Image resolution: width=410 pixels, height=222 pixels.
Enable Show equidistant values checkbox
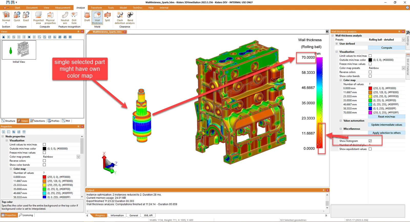(370, 149)
